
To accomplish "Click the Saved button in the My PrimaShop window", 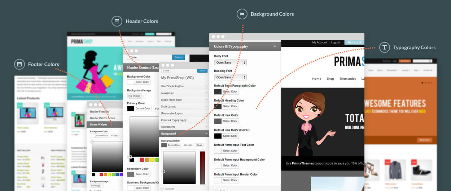I will [x=202, y=71].
